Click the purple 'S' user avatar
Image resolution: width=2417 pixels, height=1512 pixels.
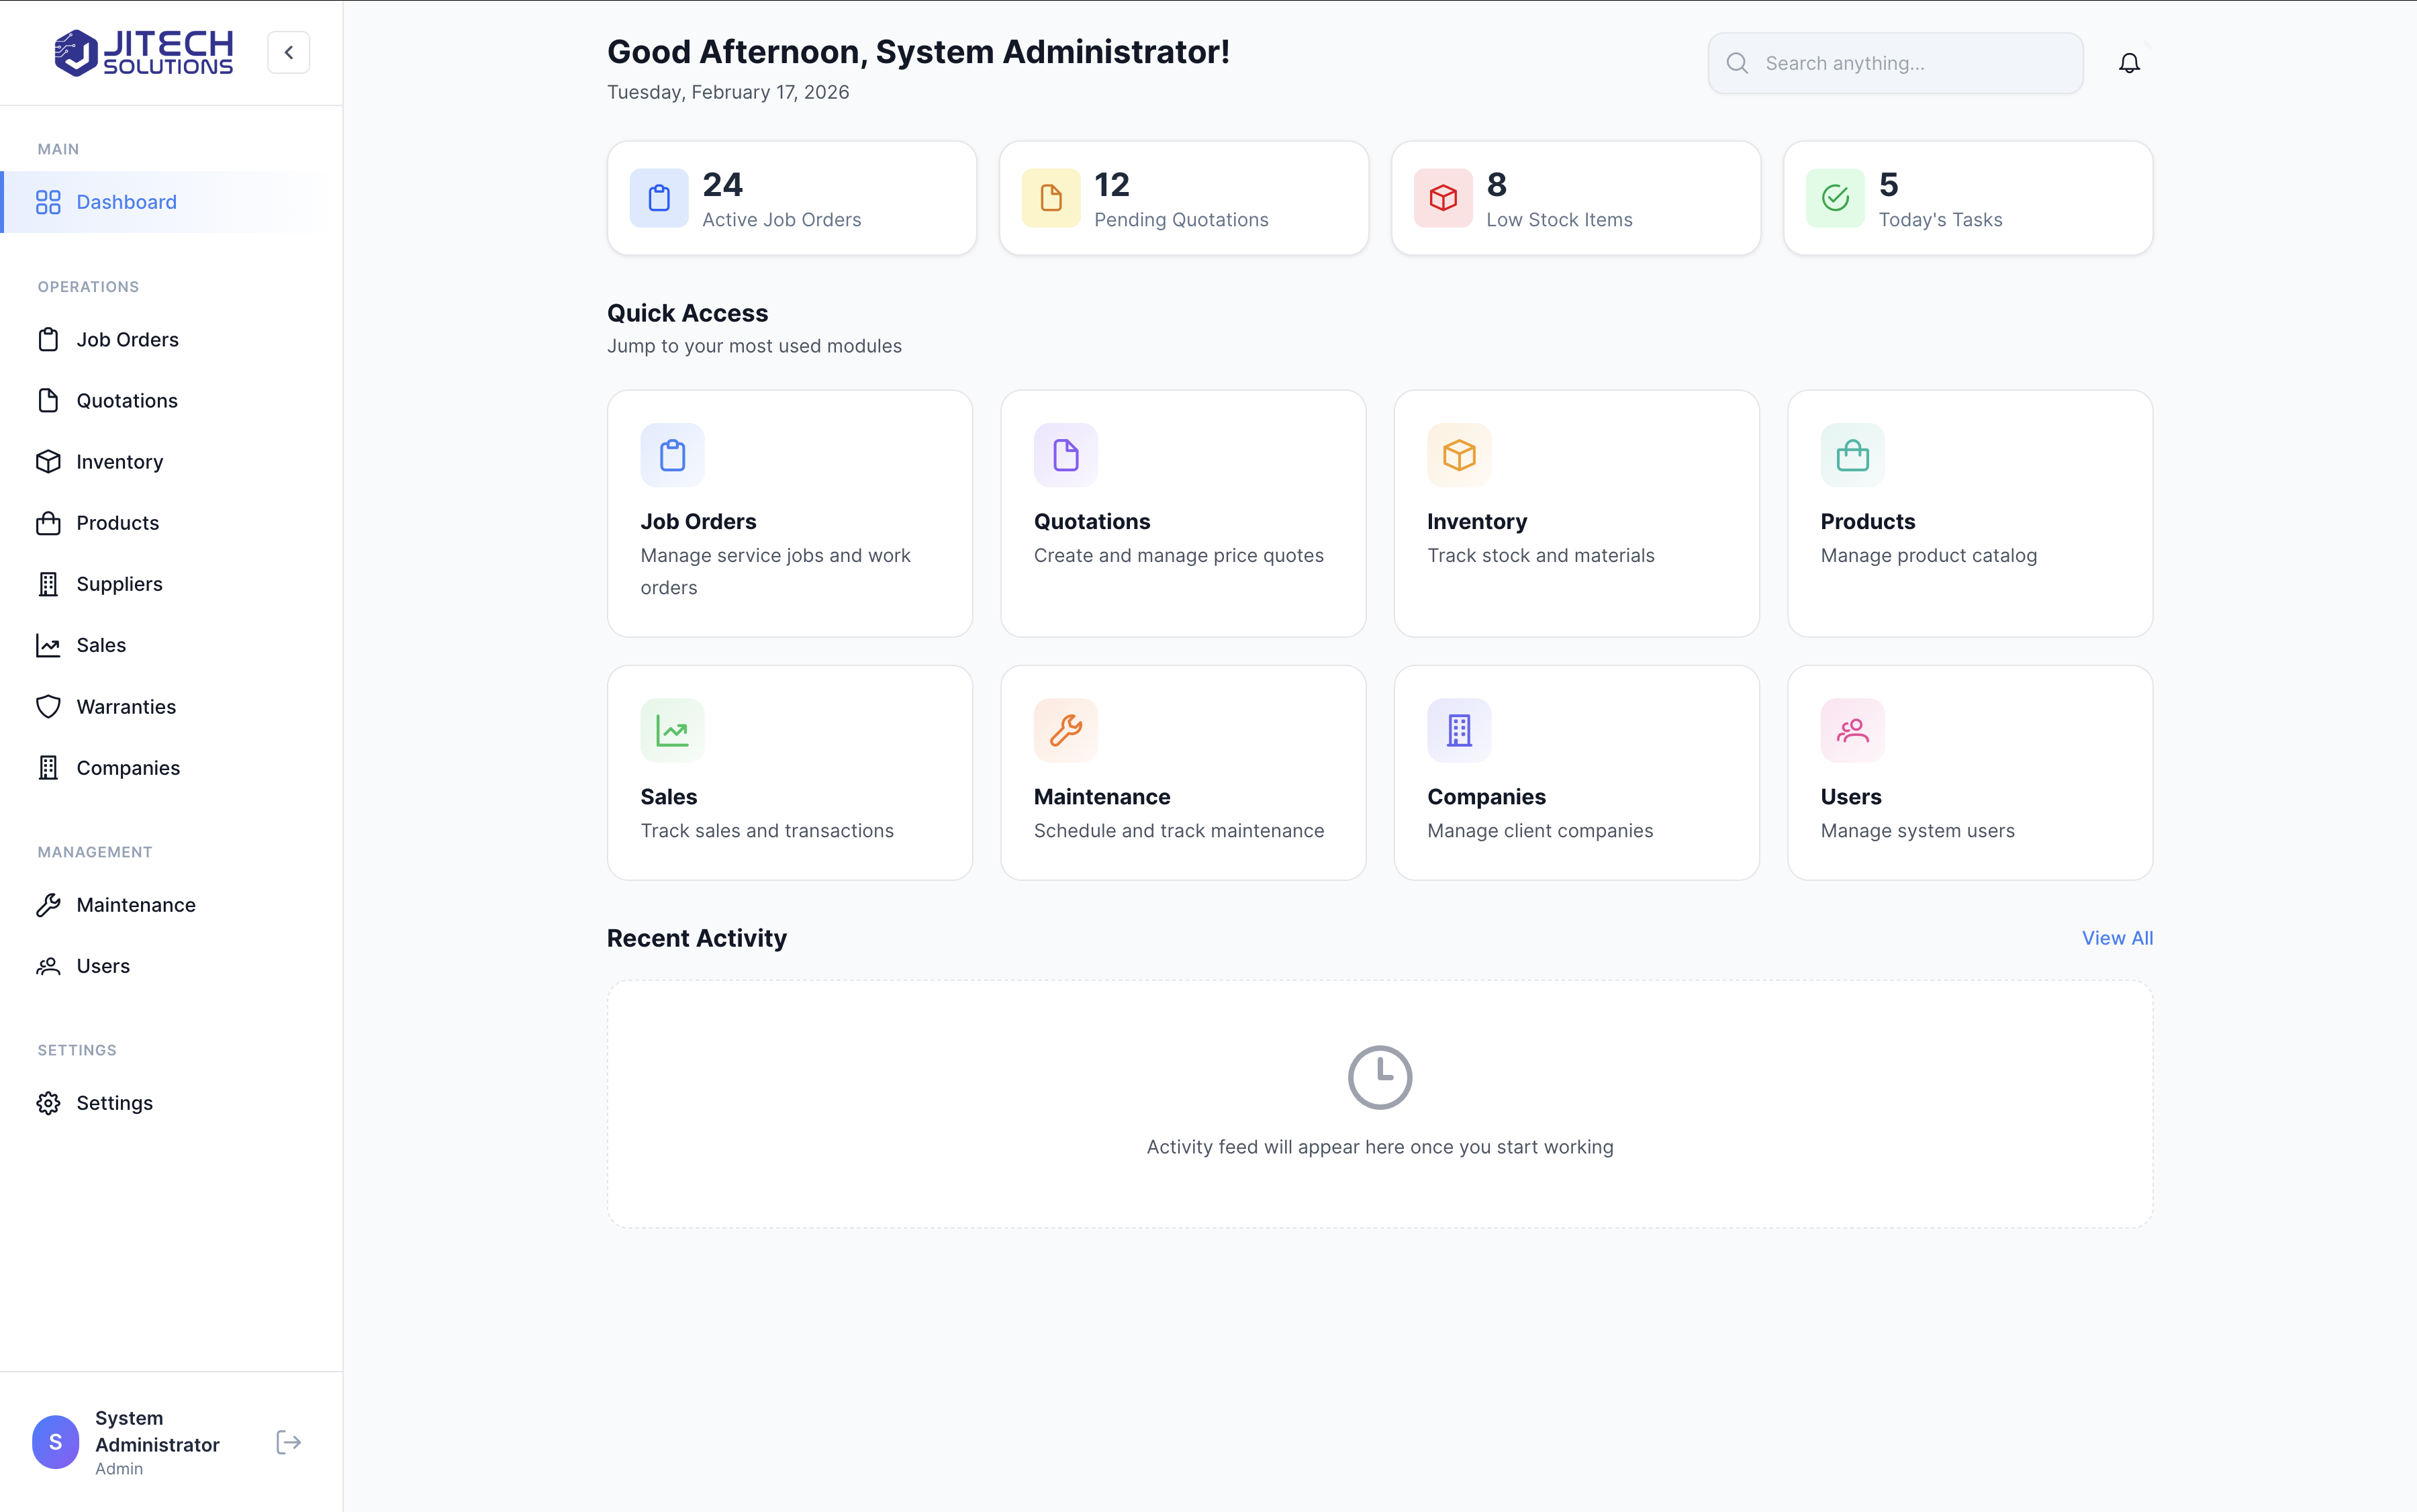pyautogui.click(x=55, y=1442)
